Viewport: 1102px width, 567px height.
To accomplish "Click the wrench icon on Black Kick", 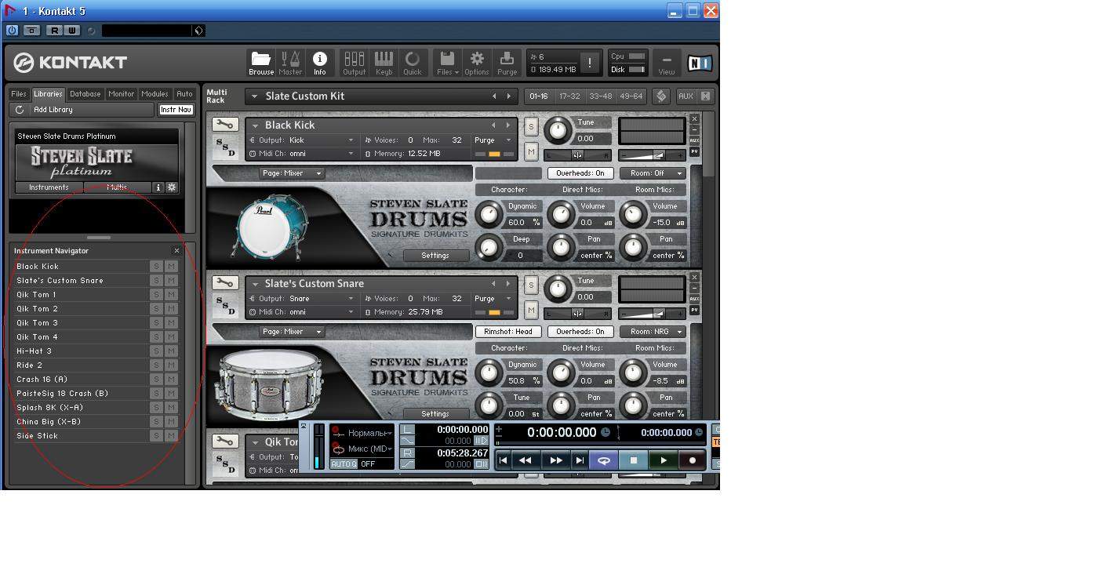I will coord(225,125).
